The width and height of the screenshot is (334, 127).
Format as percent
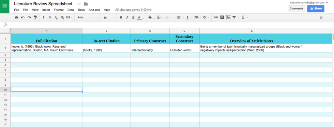pyautogui.click(x=50, y=18)
